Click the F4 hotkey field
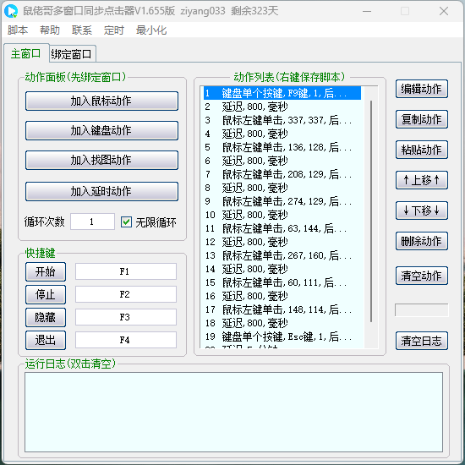The height and width of the screenshot is (465, 465). [126, 340]
